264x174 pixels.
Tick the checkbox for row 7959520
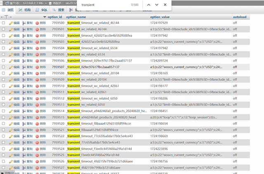3,124
